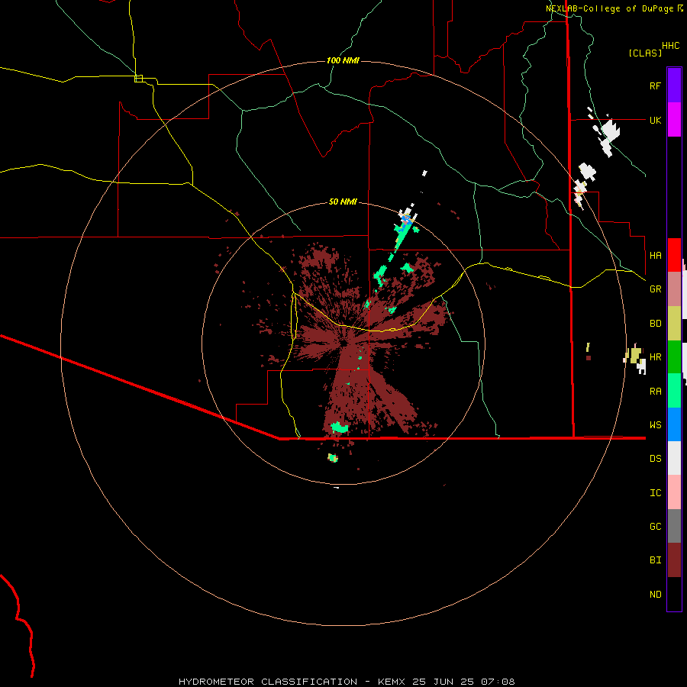Image resolution: width=687 pixels, height=687 pixels.
Task: Click the BD legend label
Action: point(655,324)
